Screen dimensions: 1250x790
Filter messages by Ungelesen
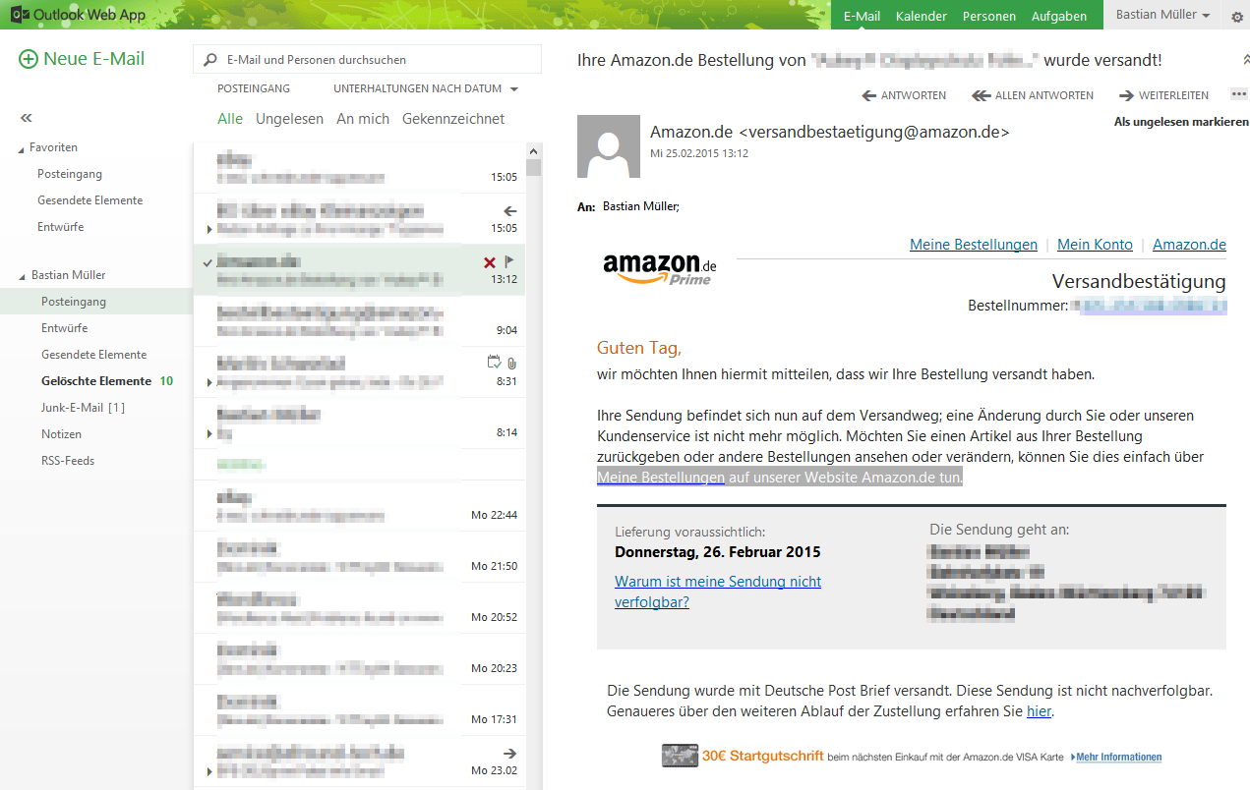pos(289,119)
